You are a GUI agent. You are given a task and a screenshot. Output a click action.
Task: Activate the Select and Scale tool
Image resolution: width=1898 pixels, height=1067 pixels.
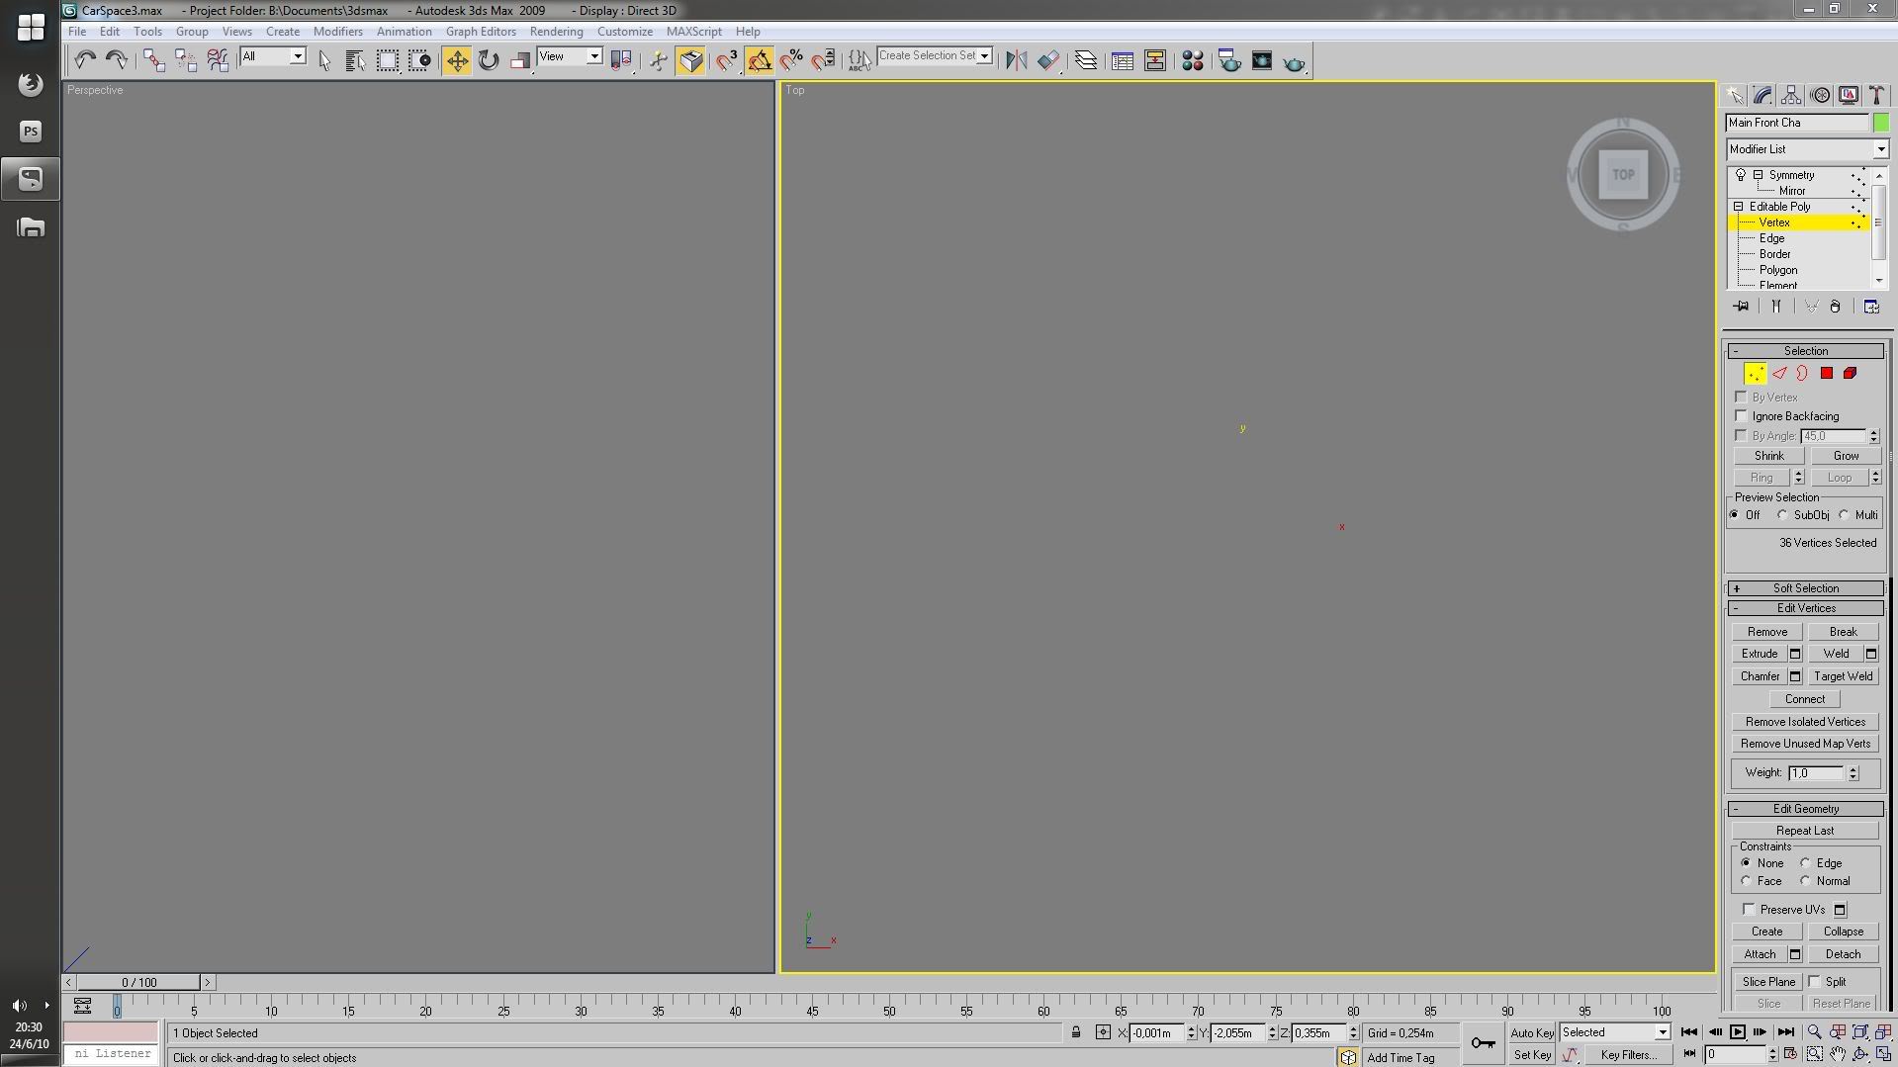[520, 60]
